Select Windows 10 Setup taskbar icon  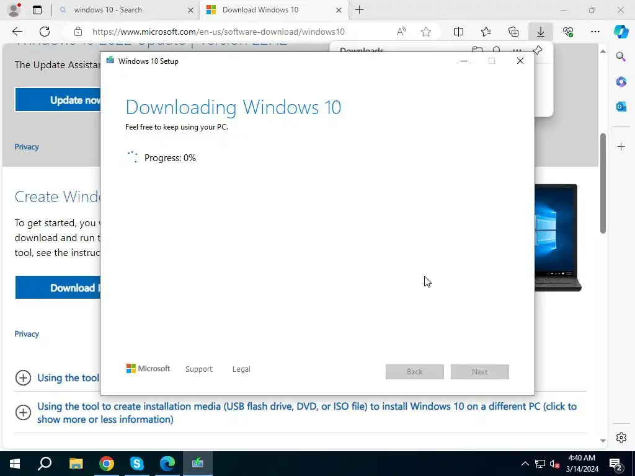click(x=198, y=464)
